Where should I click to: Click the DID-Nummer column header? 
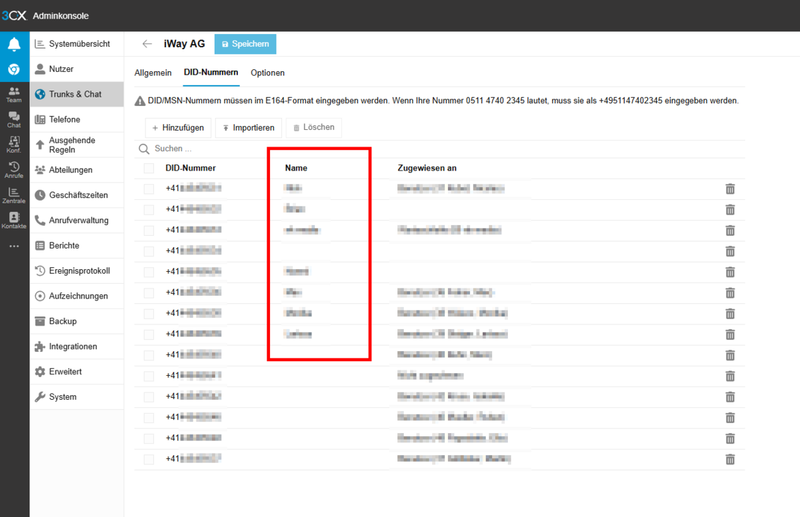[191, 168]
